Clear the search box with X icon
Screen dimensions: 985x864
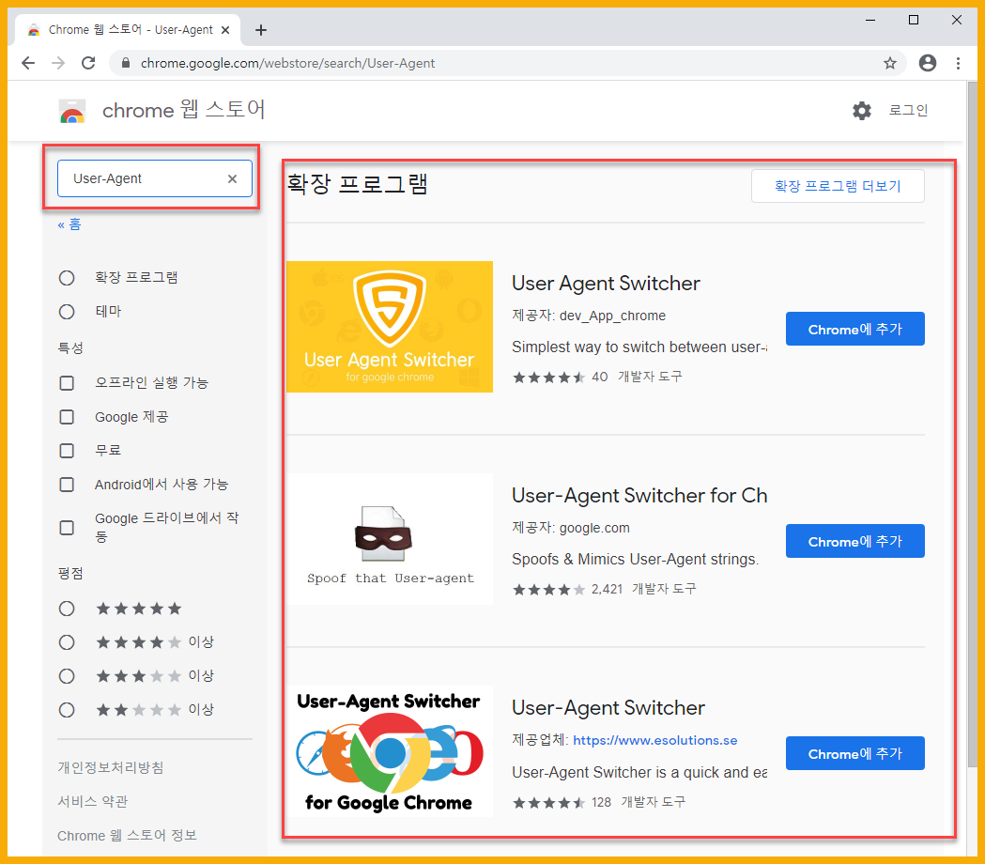(x=233, y=178)
